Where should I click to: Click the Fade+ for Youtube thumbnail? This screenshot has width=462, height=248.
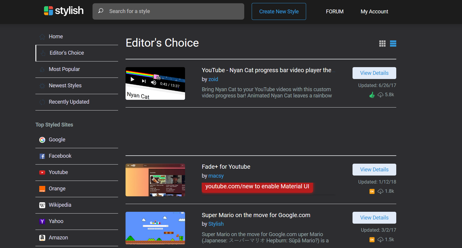155,180
